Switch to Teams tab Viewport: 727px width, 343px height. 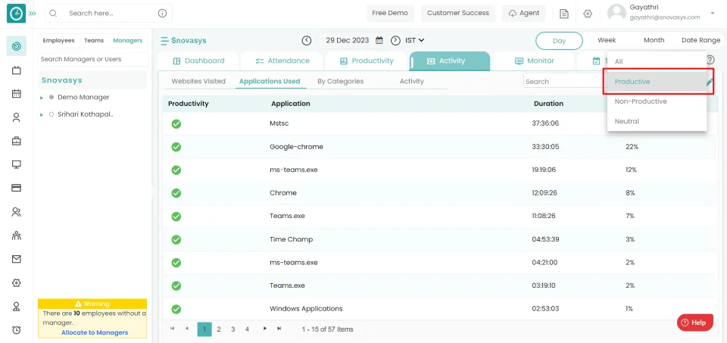point(94,40)
